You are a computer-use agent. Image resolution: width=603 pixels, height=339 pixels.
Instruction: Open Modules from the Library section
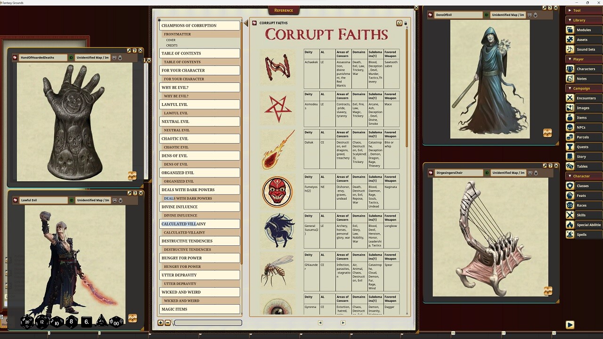pyautogui.click(x=586, y=29)
